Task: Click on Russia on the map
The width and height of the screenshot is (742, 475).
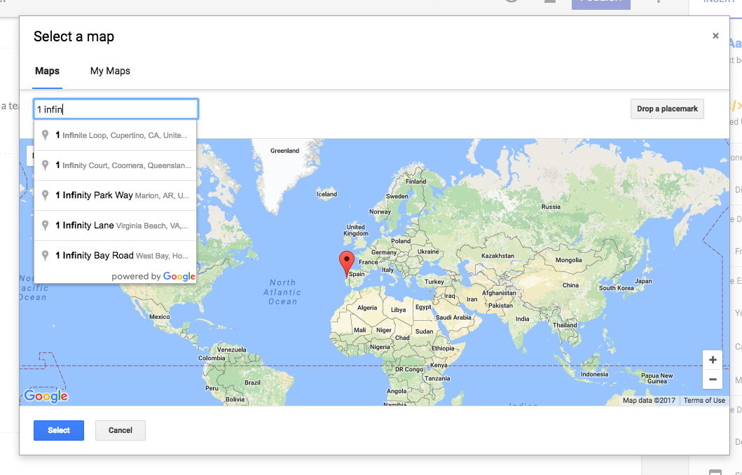Action: (551, 207)
